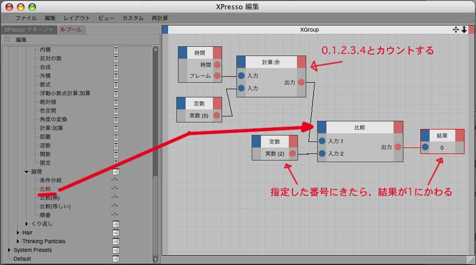Click the 比較 node's red outputs corner

398,127
